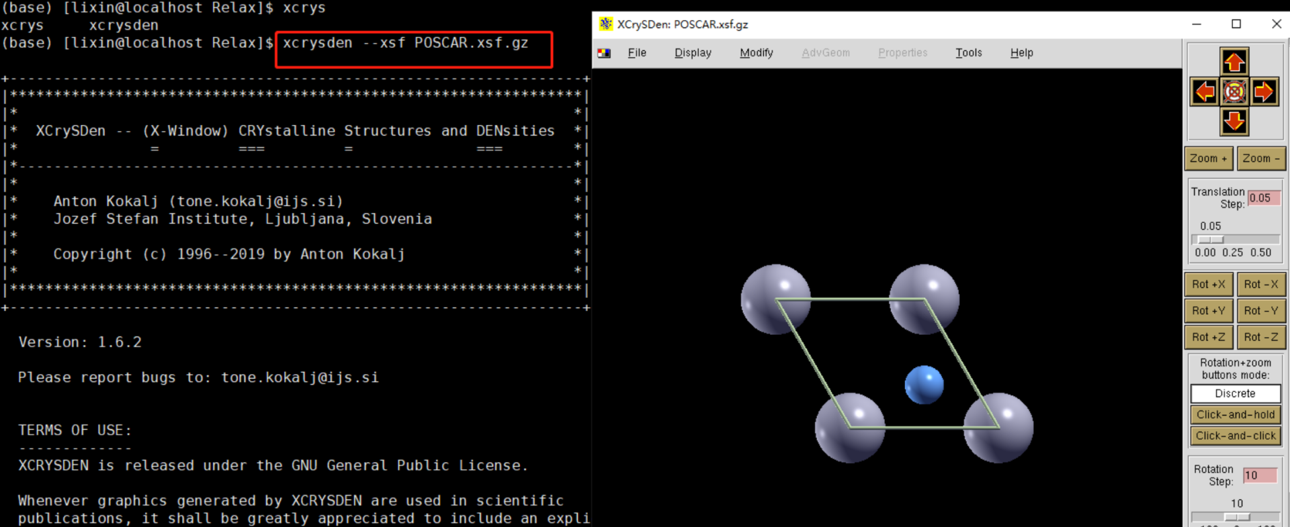Open the File menu
Viewport: 1290px width, 527px height.
[636, 53]
